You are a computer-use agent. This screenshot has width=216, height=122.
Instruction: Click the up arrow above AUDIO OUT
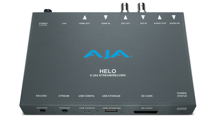[160, 17]
